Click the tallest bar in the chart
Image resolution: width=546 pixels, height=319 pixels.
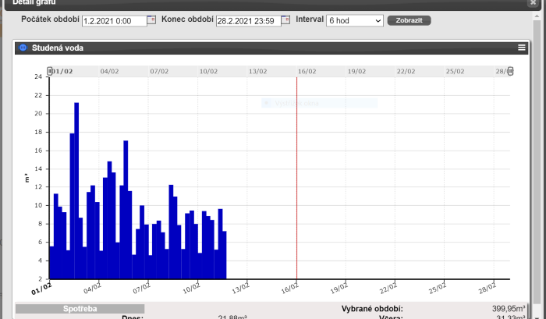tap(76, 190)
